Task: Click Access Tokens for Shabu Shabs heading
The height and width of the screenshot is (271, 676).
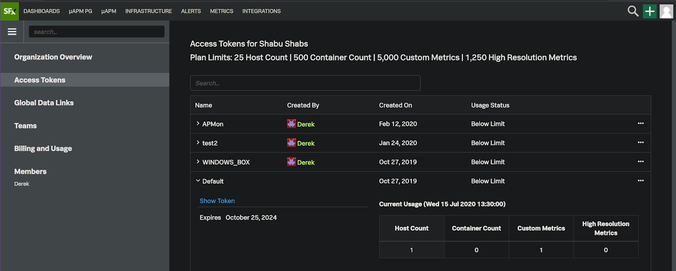Action: [249, 43]
